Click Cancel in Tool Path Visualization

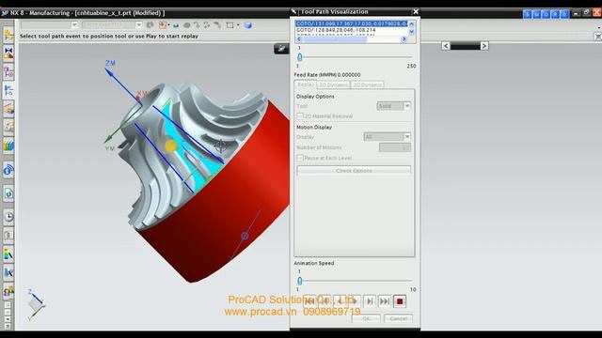pos(398,318)
